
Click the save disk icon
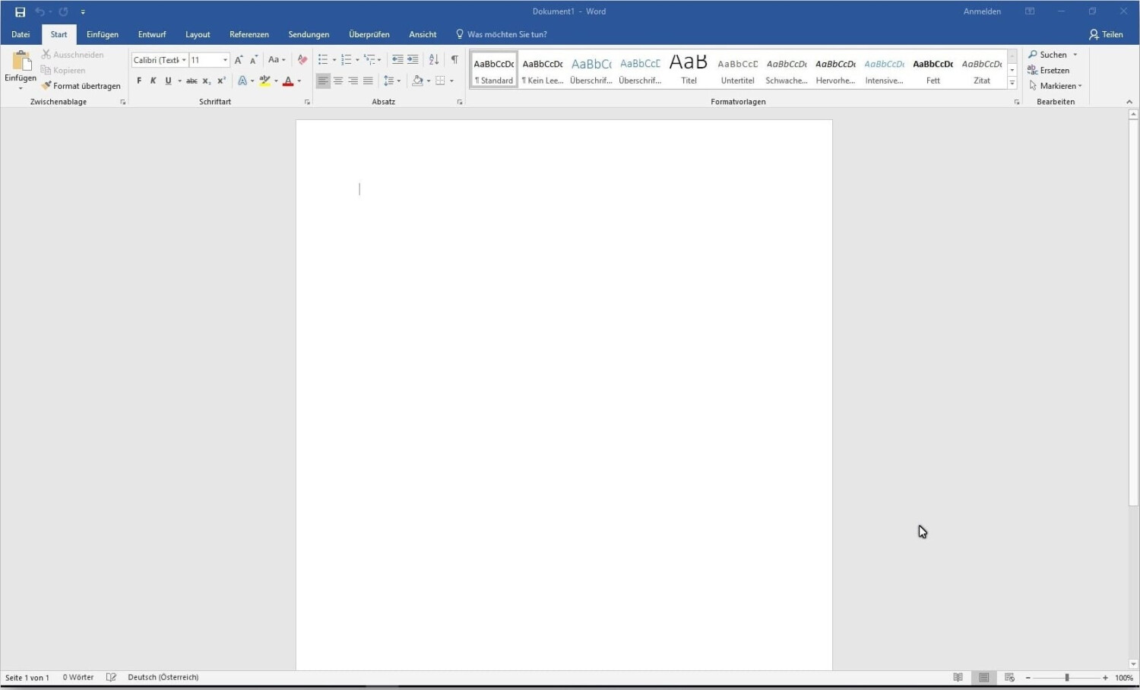click(x=21, y=12)
